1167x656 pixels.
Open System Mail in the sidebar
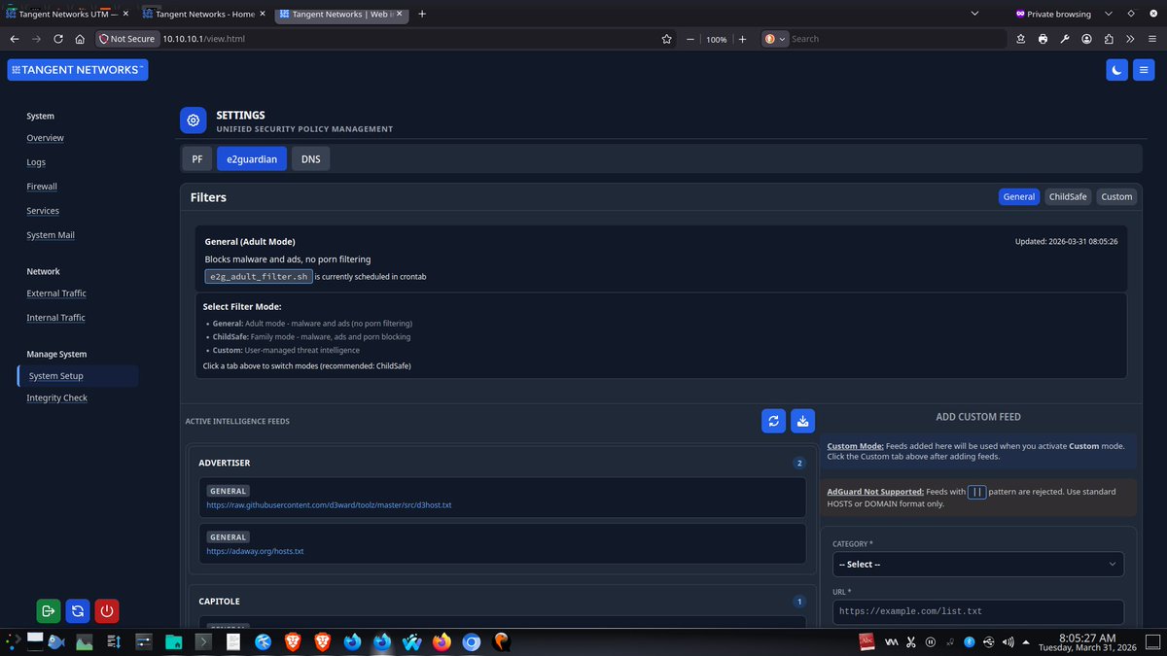51,235
